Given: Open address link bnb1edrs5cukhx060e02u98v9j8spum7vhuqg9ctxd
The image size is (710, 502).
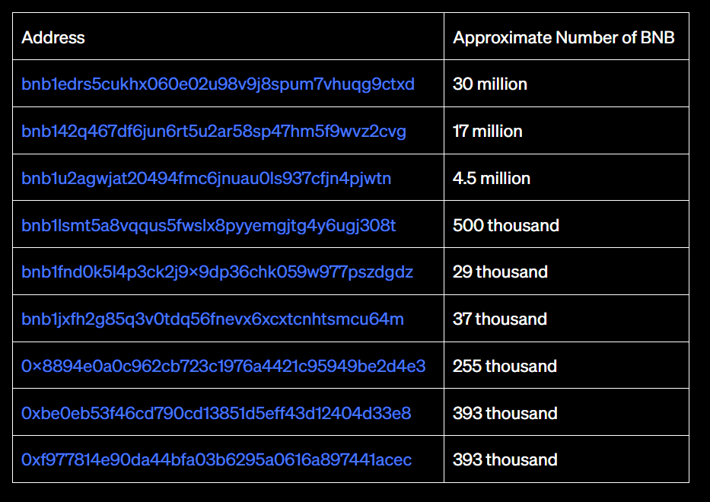Looking at the screenshot, I should click(218, 84).
